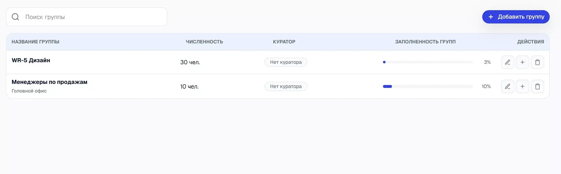Click the Добавить группу button
The height and width of the screenshot is (174, 561).
[516, 17]
